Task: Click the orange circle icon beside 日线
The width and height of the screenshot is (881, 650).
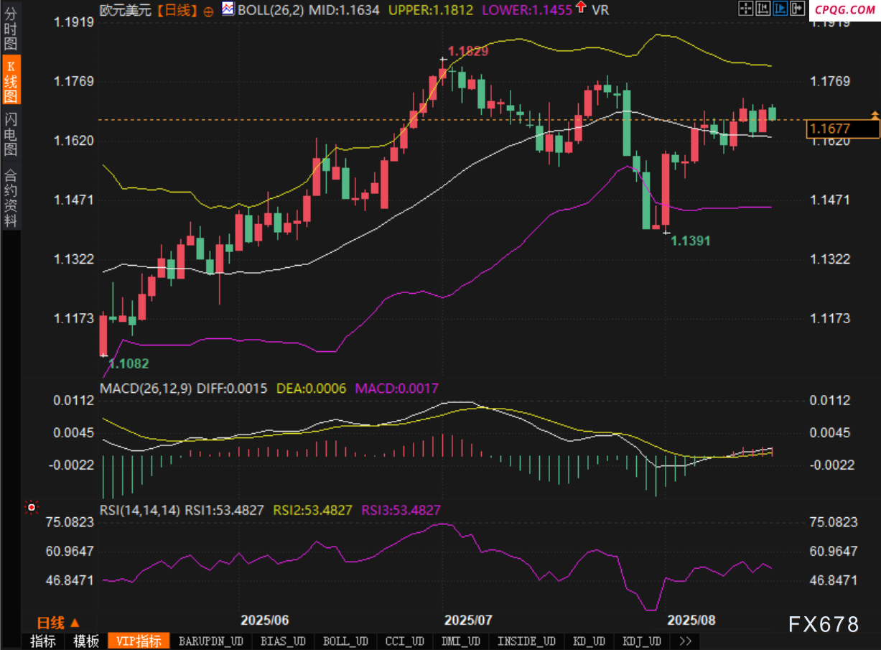Action: (x=208, y=11)
